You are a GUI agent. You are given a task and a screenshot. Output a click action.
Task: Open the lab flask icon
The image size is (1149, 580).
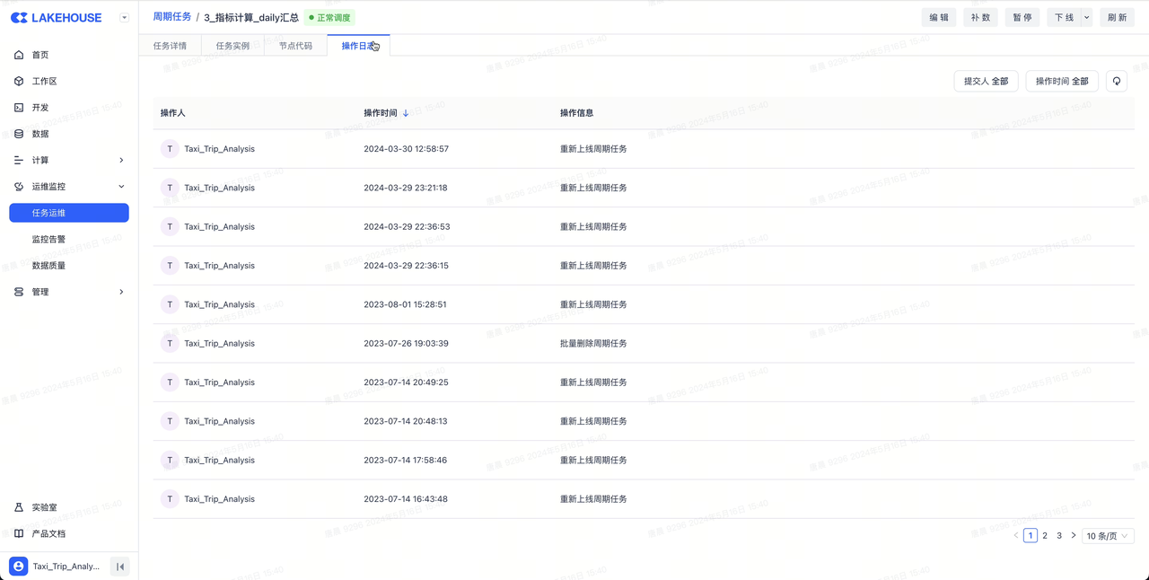coord(19,507)
